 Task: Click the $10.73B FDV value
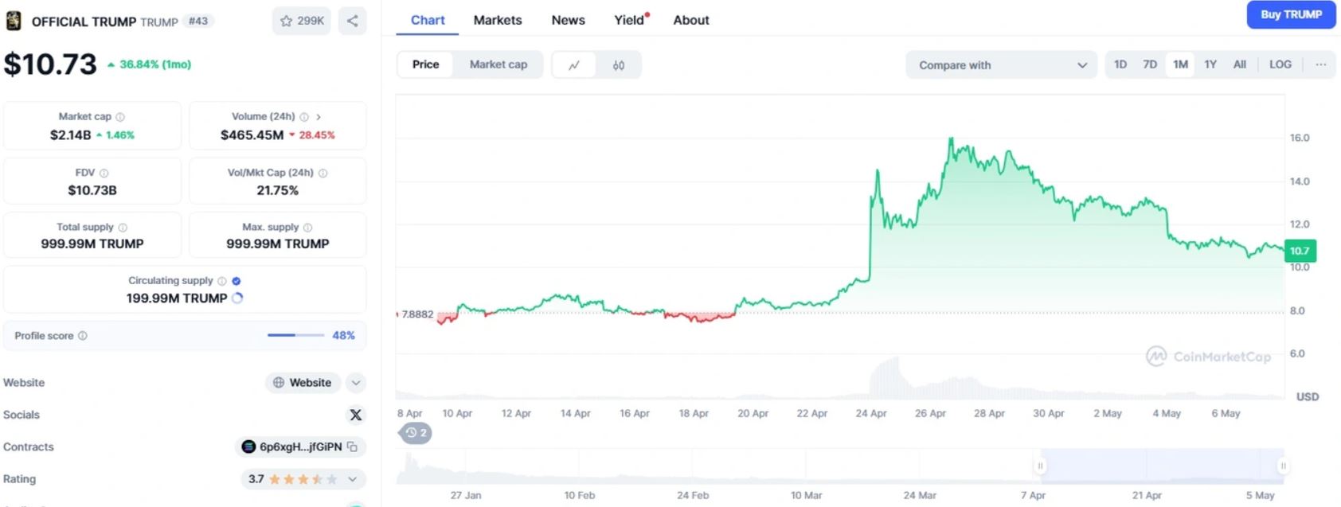click(x=92, y=190)
